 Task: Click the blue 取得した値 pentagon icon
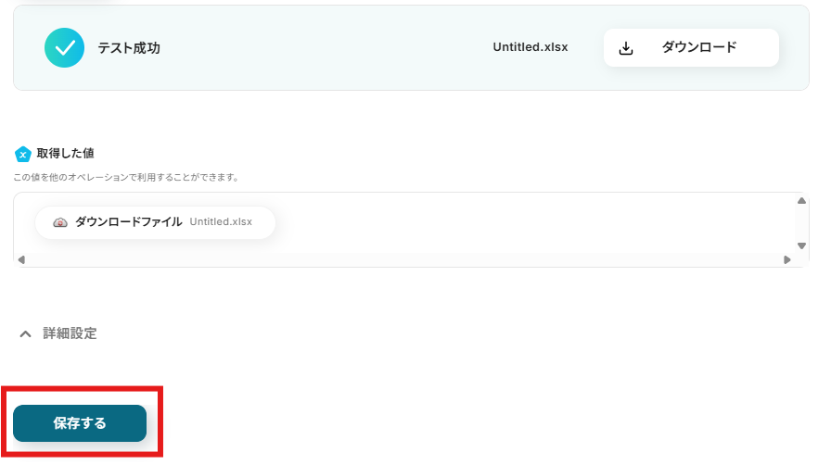[23, 154]
